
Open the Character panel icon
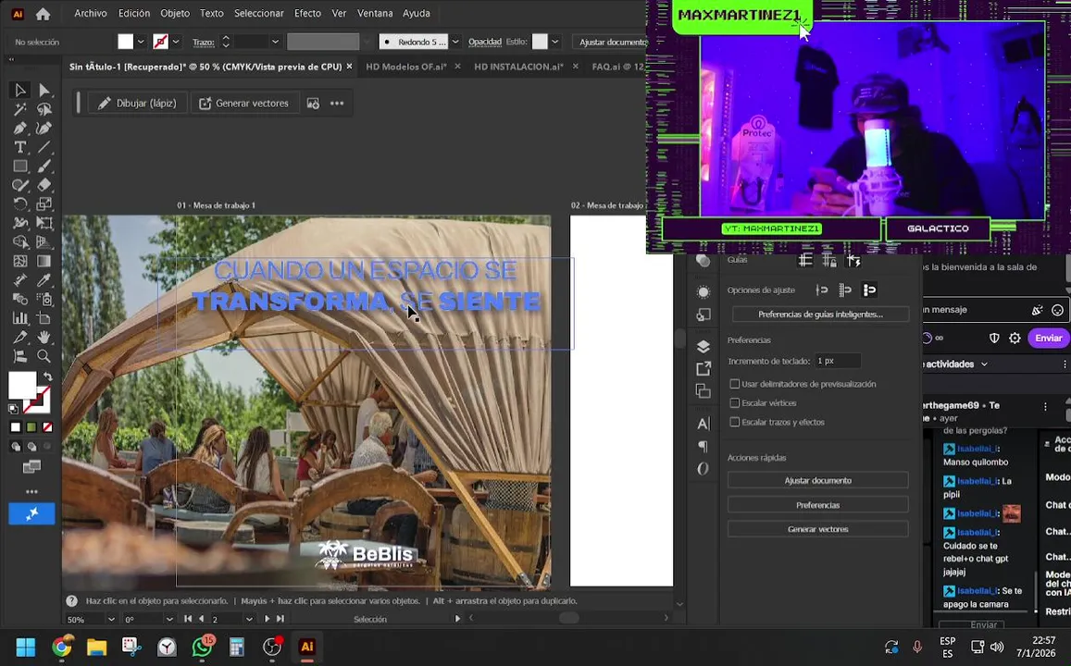[x=703, y=424]
